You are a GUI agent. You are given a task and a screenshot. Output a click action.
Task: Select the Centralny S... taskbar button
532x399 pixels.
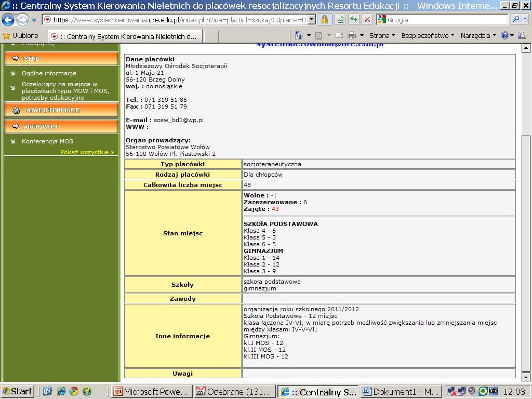point(317,392)
